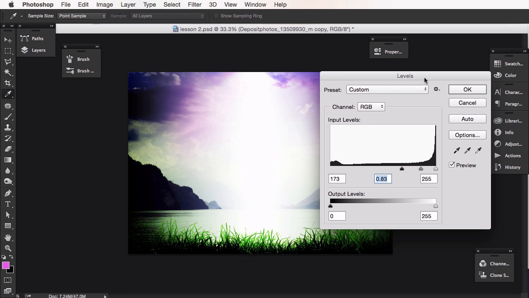
Task: Select the Polygonal Lasso tool
Action: [8, 61]
